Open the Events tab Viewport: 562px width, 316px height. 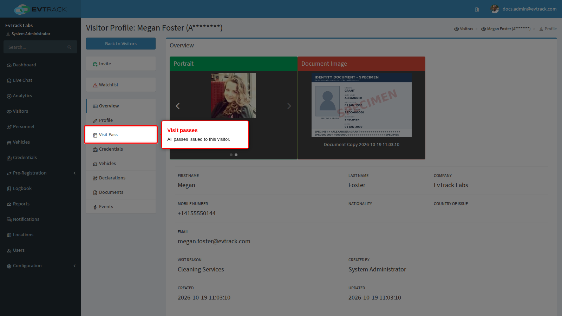121,207
